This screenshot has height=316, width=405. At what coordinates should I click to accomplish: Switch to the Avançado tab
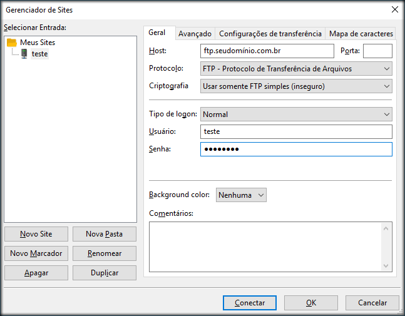[x=194, y=34]
